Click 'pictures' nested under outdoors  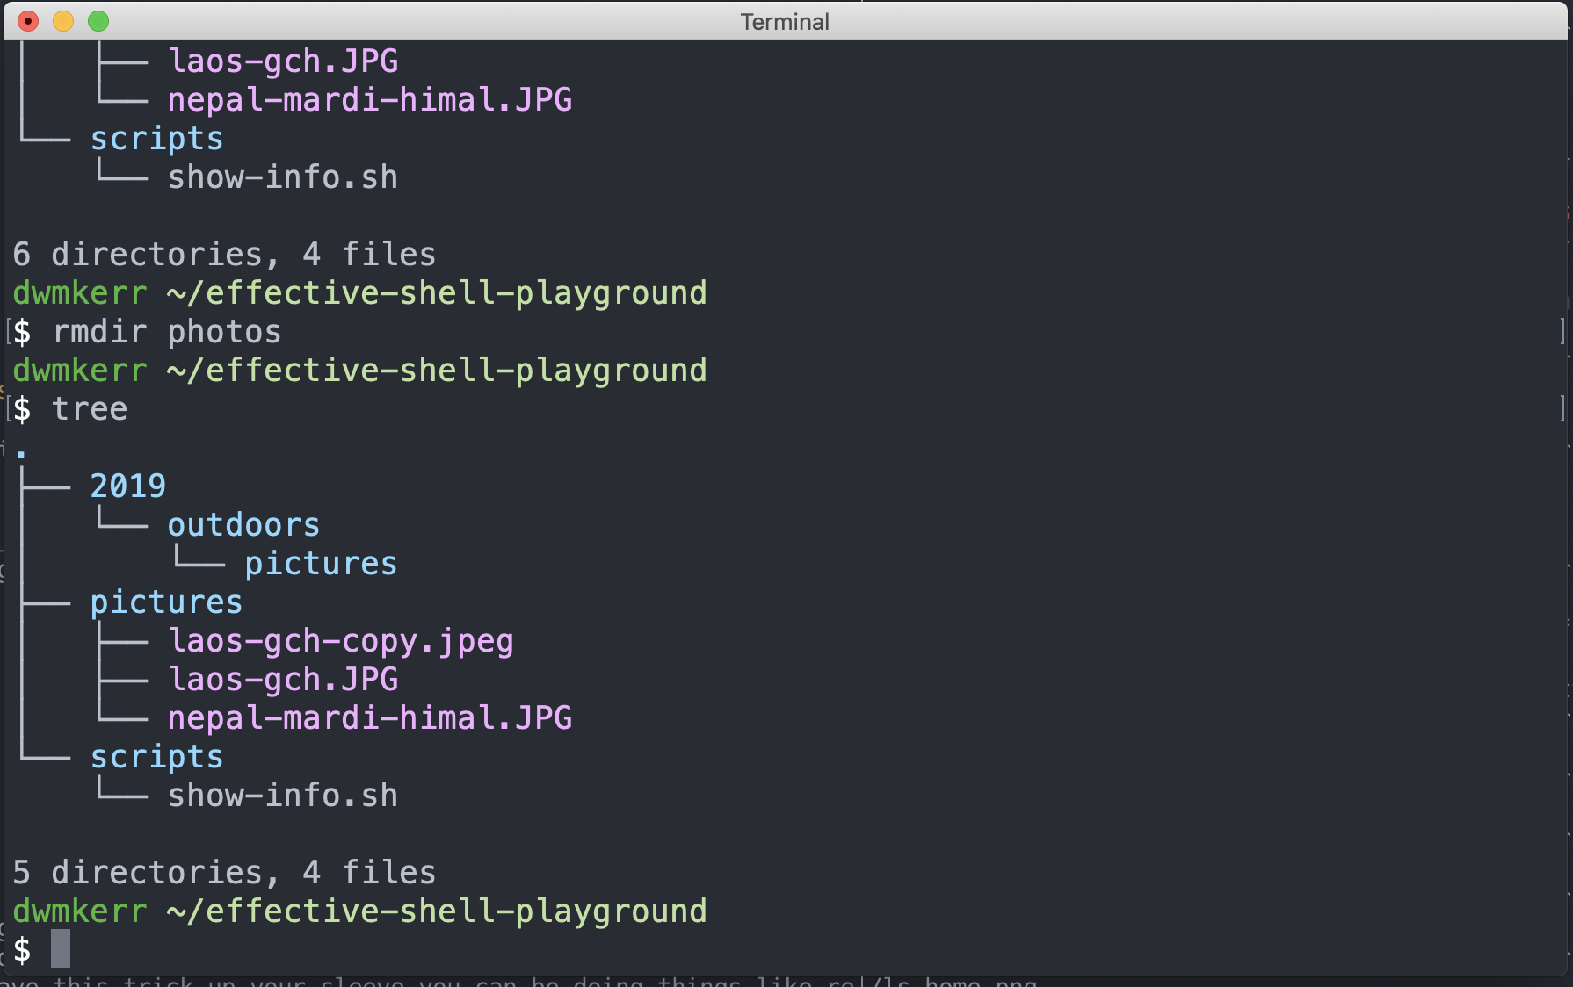[321, 564]
